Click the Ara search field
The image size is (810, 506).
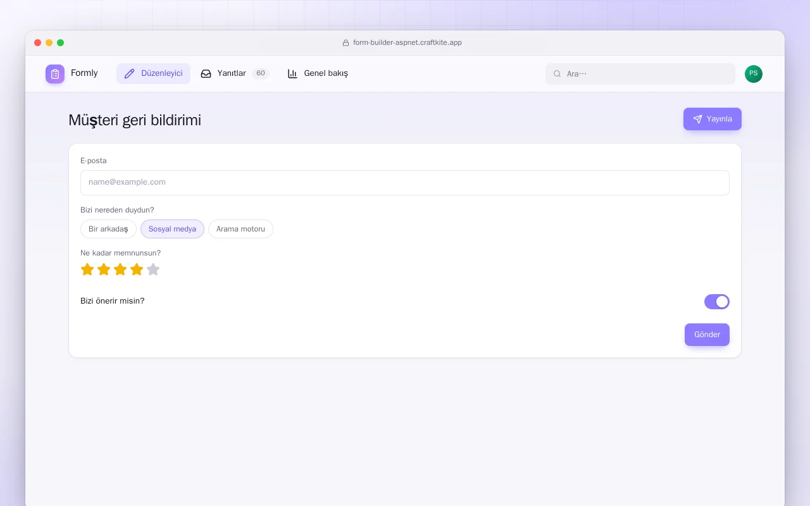[640, 74]
